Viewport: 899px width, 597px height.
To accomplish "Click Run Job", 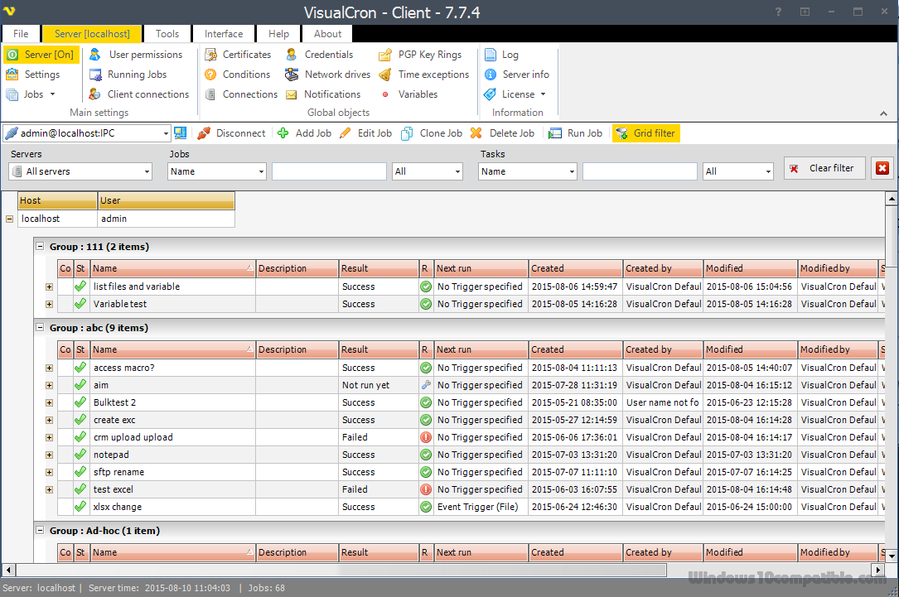I will 576,133.
